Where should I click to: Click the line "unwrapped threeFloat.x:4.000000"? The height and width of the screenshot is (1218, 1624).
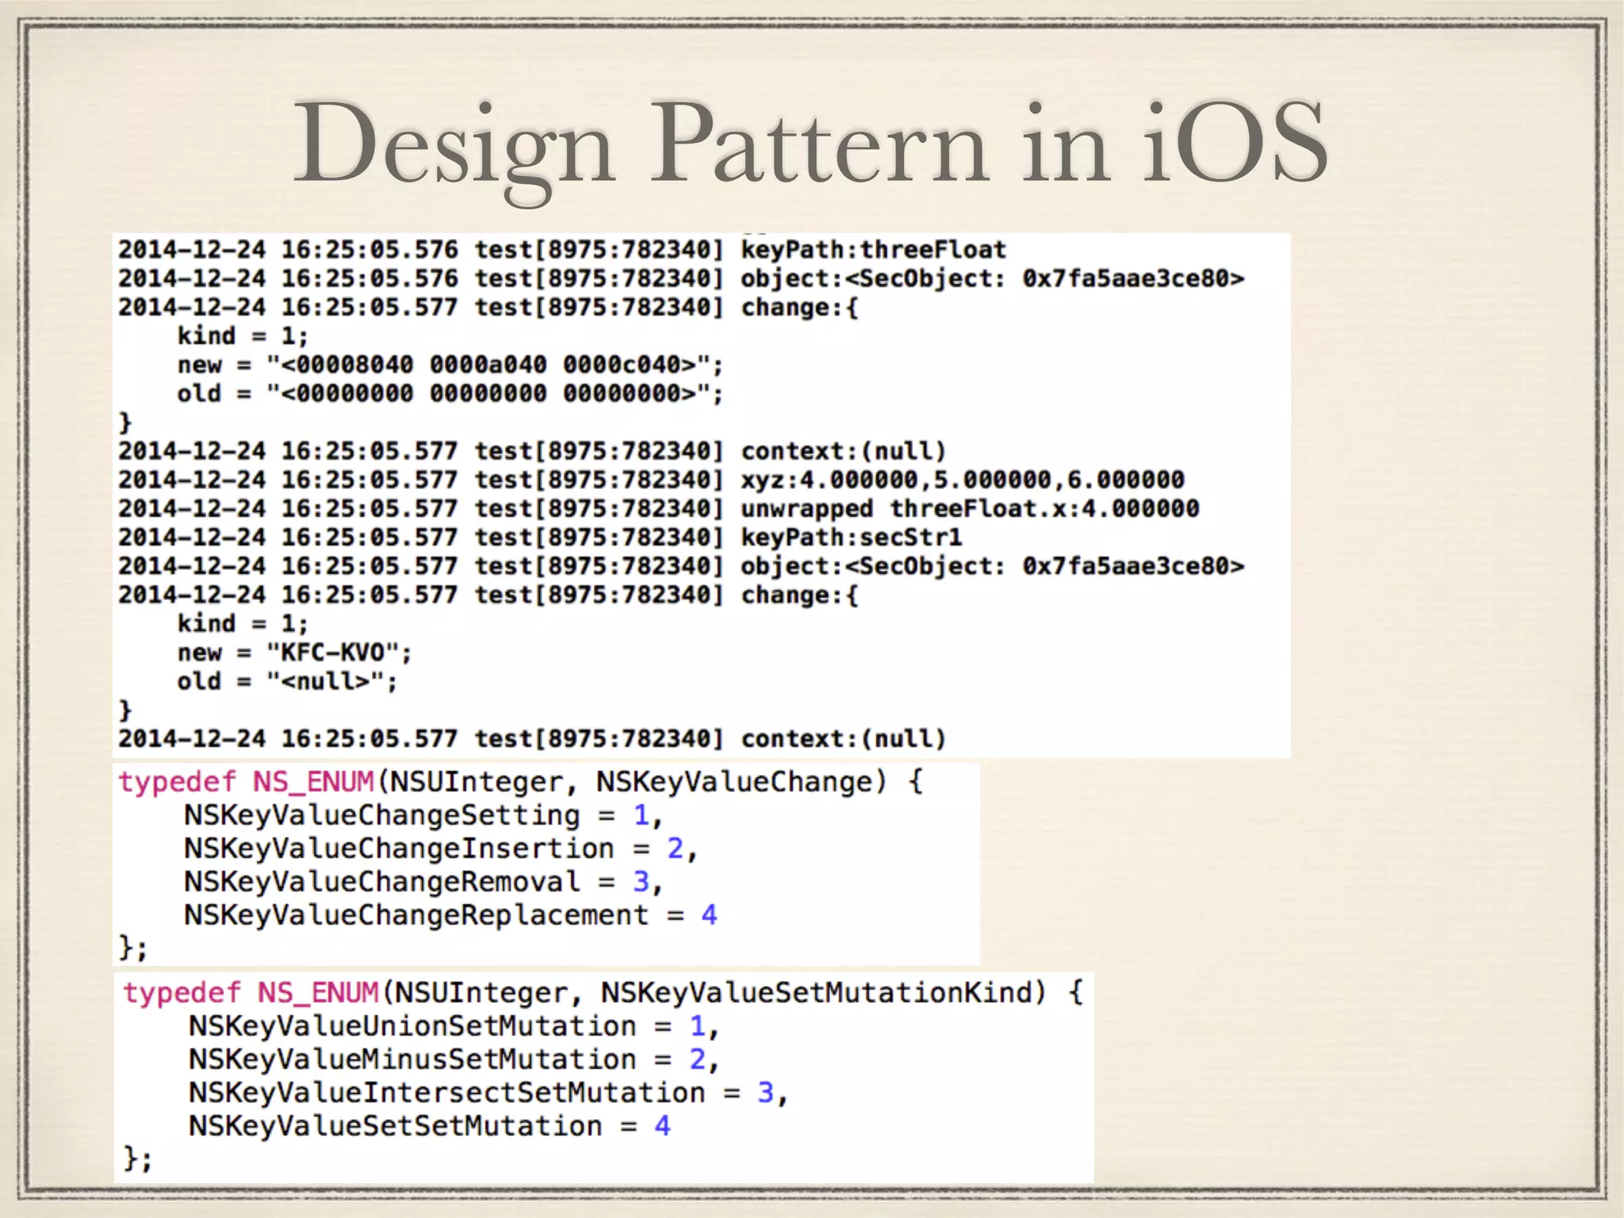coord(659,508)
